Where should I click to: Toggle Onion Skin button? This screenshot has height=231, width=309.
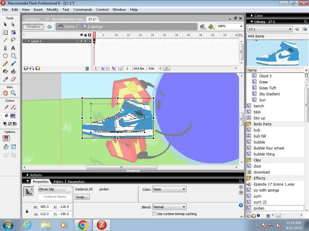102,68
